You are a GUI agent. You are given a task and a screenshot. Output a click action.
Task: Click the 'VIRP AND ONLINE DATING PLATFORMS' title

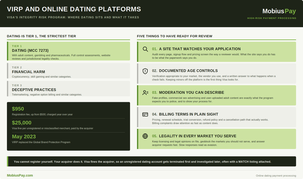74,9
